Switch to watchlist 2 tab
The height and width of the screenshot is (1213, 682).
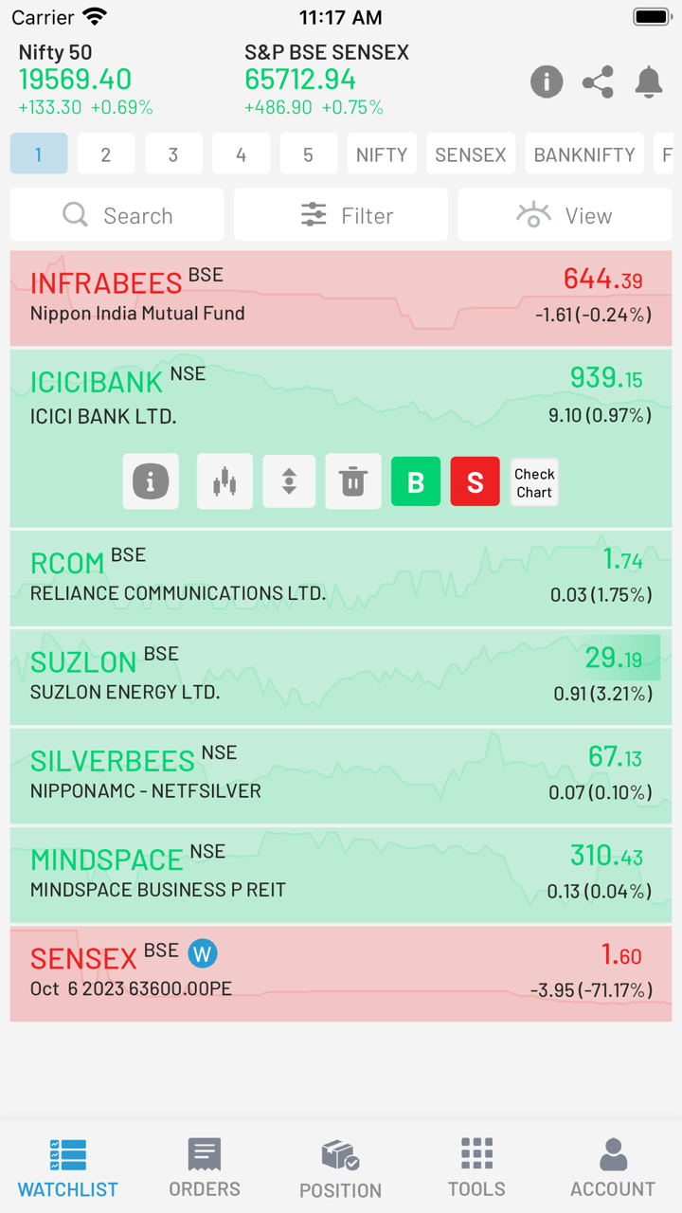coord(106,154)
